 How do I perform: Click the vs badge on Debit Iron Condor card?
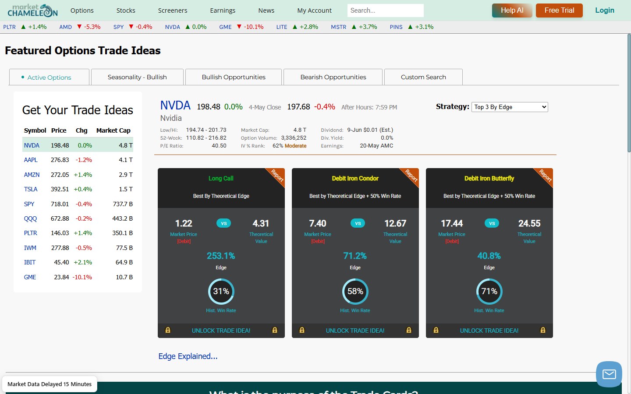358,223
